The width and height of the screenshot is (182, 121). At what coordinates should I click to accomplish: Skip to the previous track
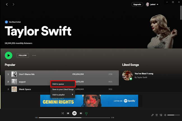[x=68, y=113]
